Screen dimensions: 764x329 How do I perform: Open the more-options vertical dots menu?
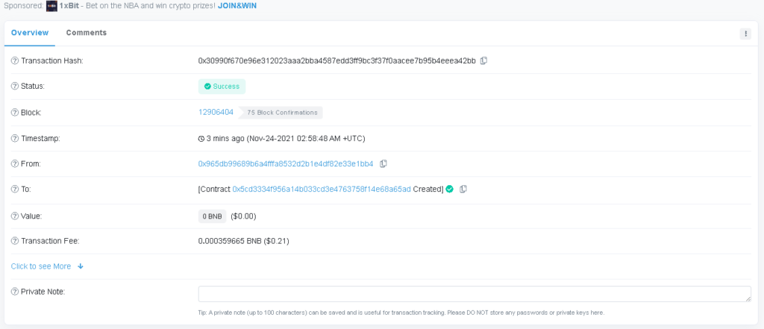(745, 34)
